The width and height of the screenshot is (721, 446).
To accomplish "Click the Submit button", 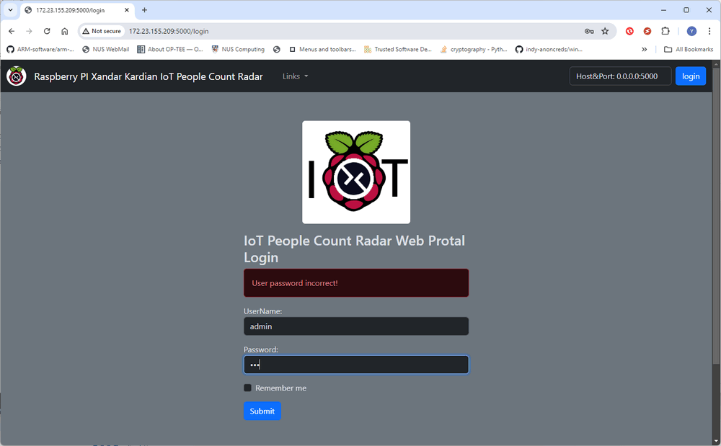I will 262,411.
